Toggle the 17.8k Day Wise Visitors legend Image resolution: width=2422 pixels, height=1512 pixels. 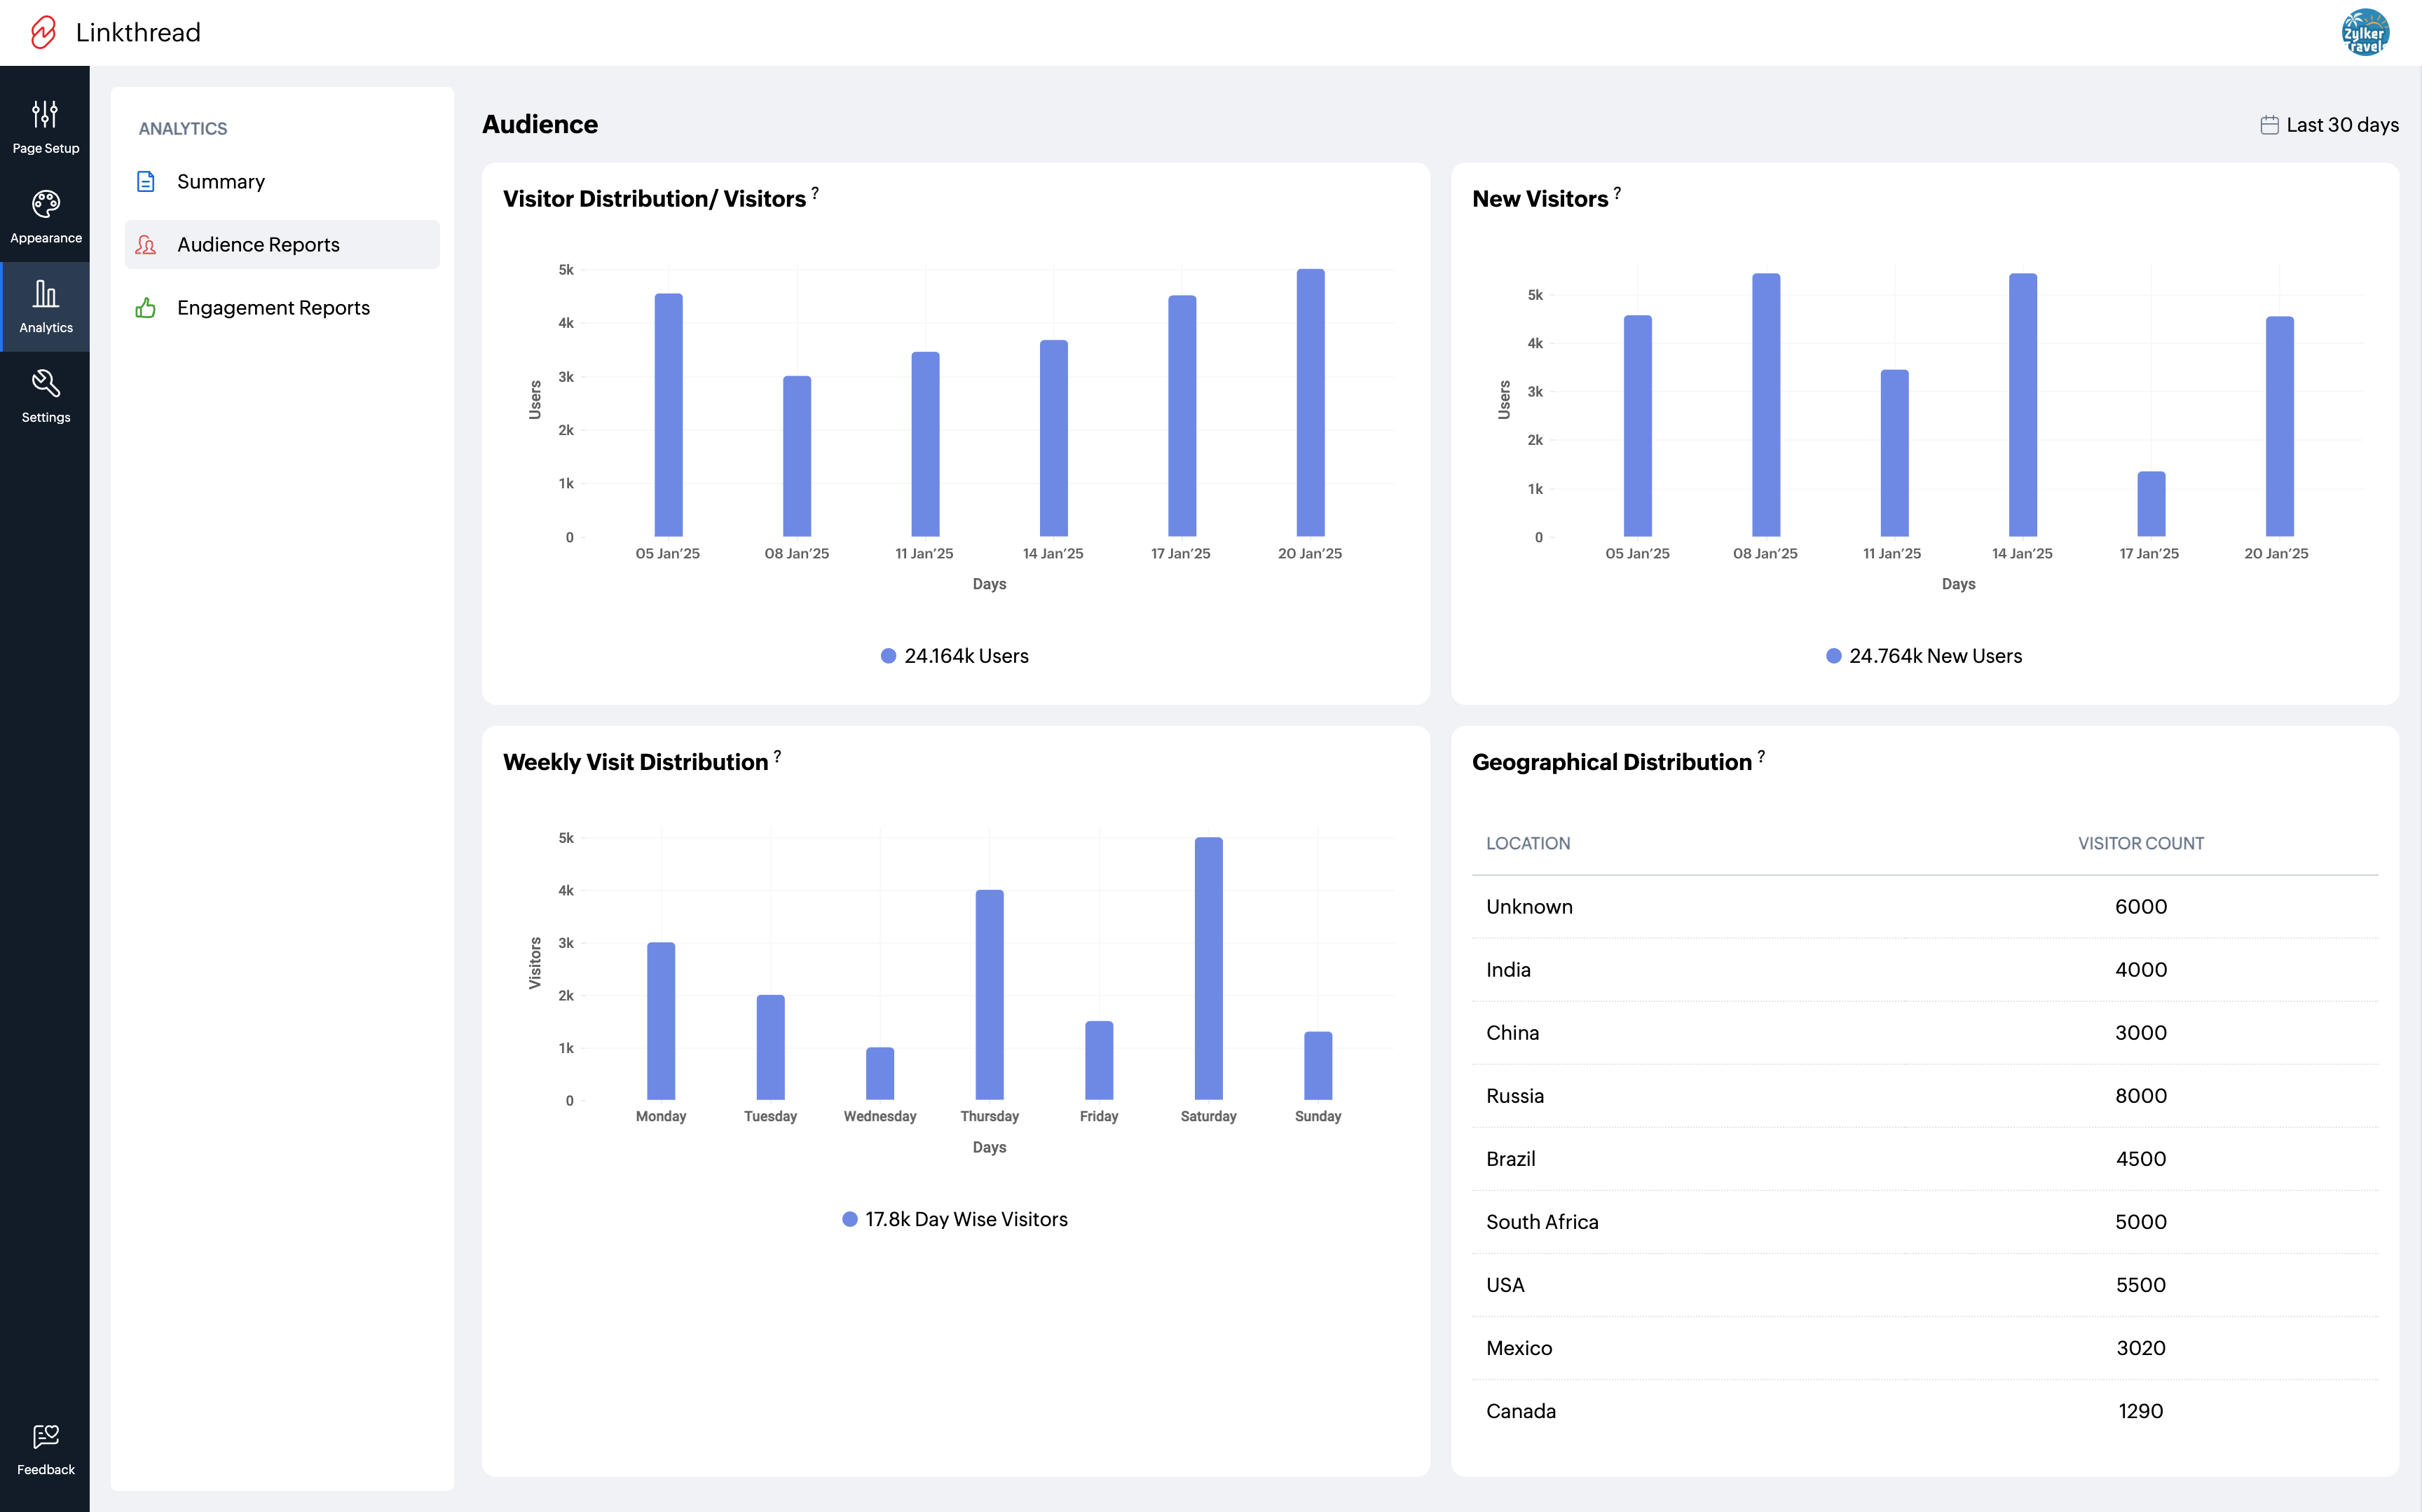coord(955,1219)
